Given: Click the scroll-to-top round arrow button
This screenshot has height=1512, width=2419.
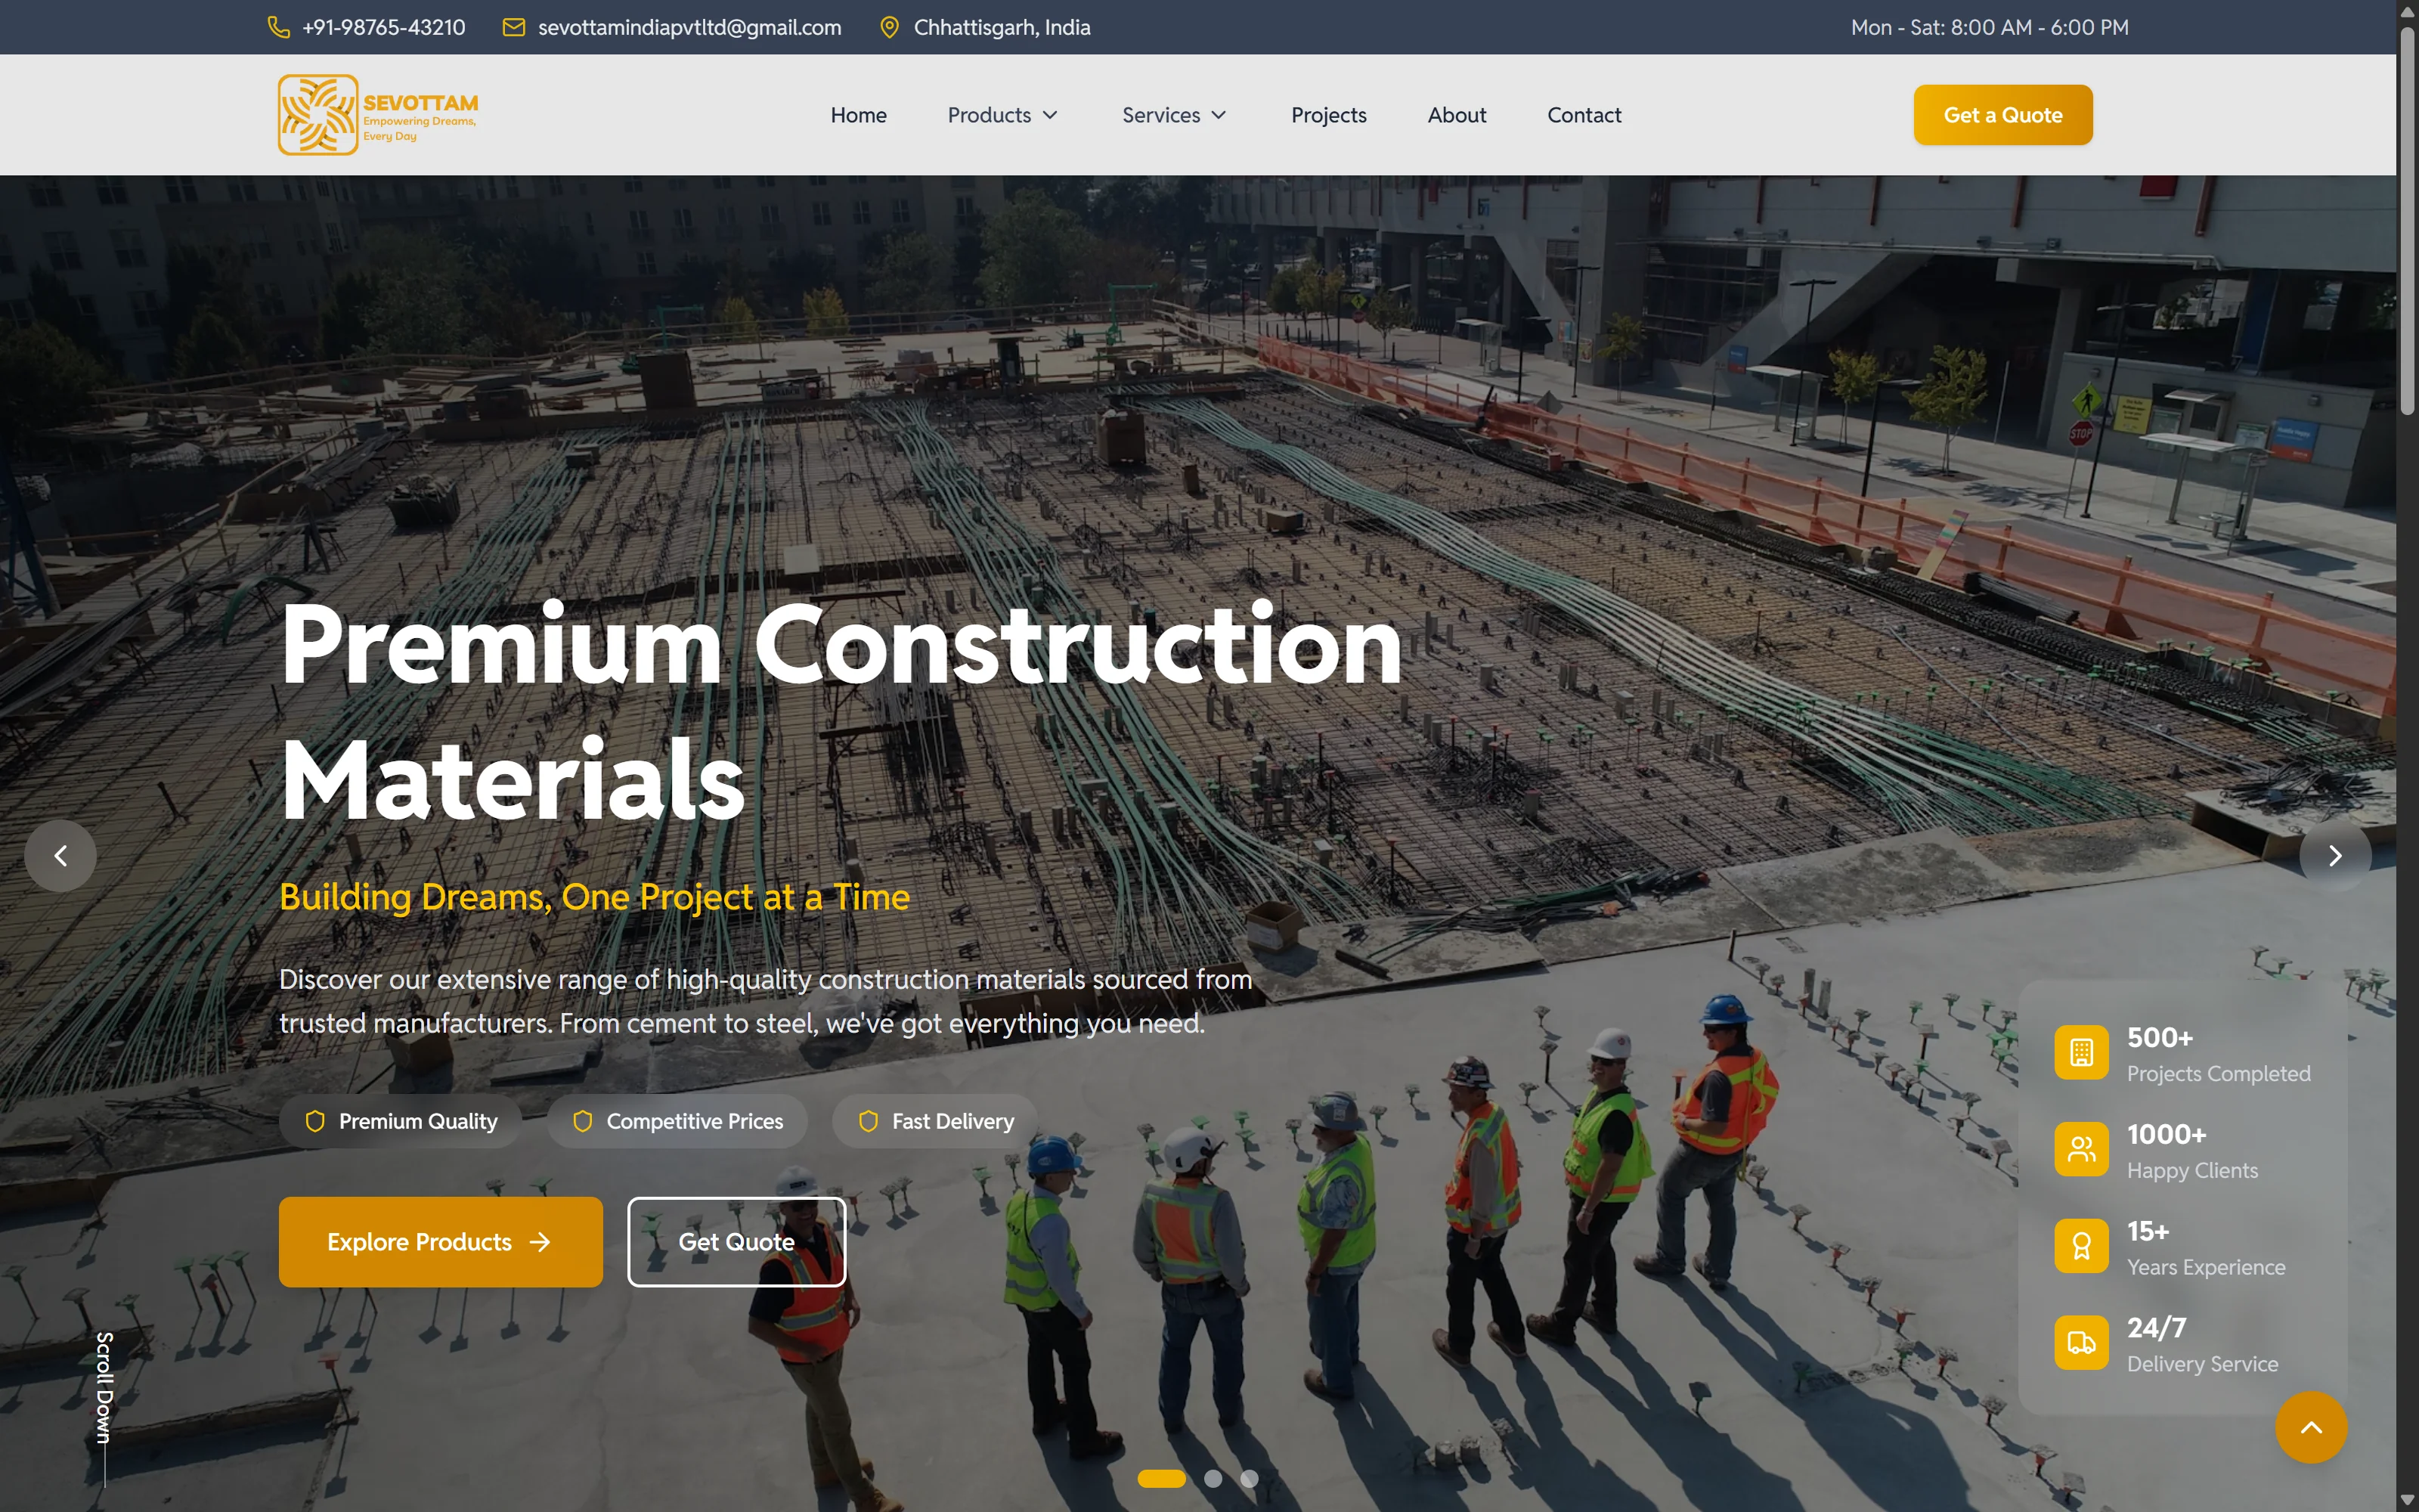Looking at the screenshot, I should (2311, 1427).
